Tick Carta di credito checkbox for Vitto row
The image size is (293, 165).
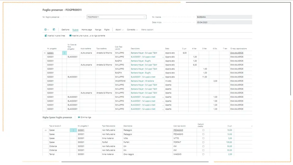pyautogui.click(x=203, y=138)
